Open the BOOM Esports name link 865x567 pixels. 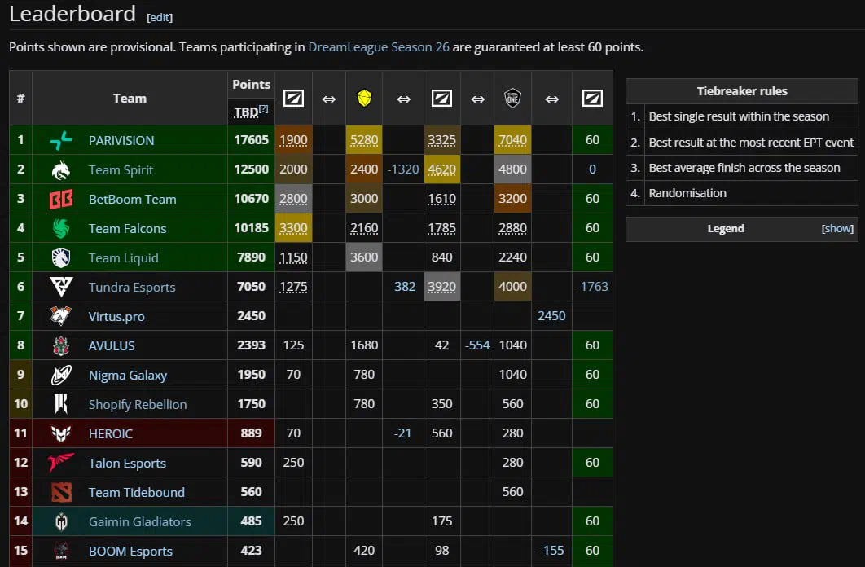click(130, 551)
